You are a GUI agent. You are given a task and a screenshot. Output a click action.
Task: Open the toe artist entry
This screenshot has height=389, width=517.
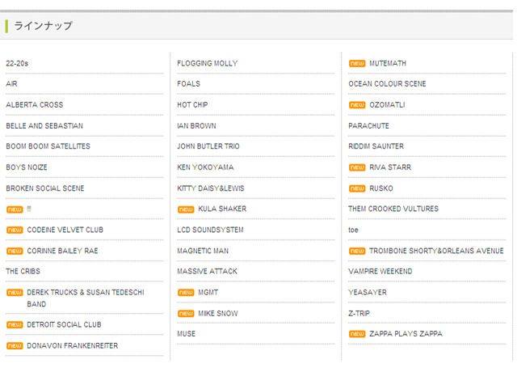353,230
